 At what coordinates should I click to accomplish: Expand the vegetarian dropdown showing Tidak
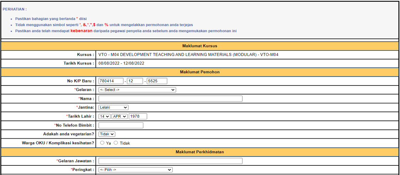pos(107,134)
